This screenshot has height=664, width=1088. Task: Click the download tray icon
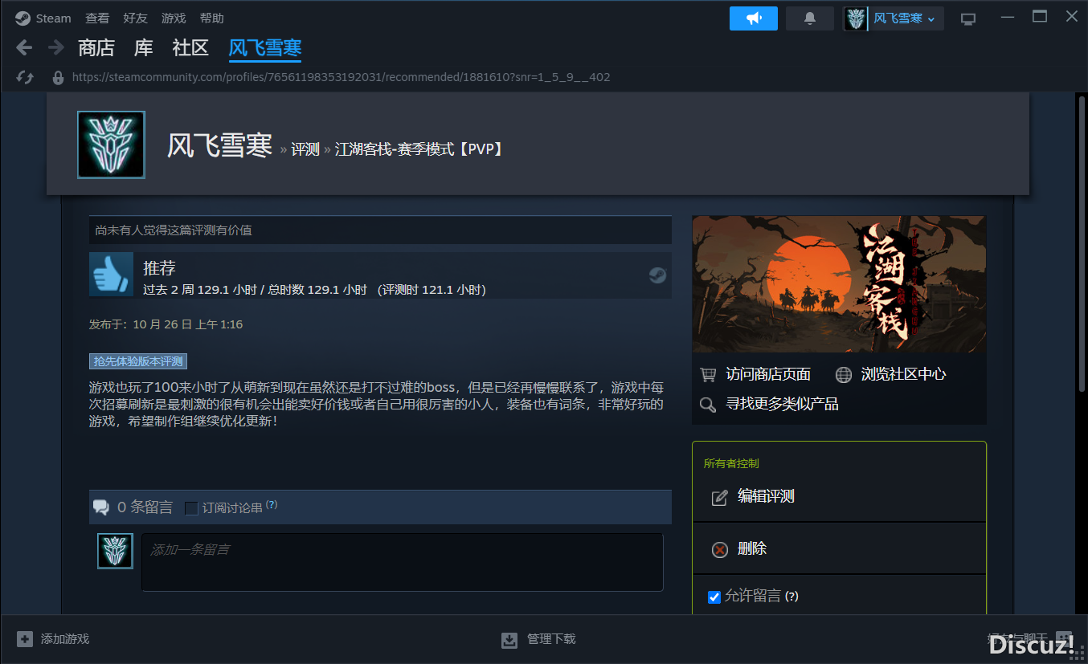[x=509, y=640]
